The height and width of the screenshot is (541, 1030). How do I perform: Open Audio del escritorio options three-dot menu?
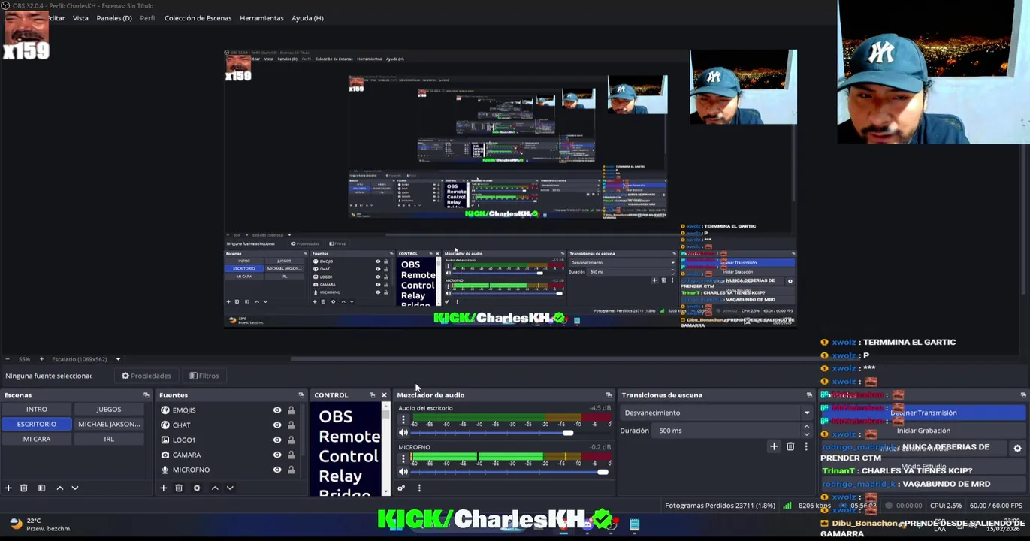coord(403,419)
